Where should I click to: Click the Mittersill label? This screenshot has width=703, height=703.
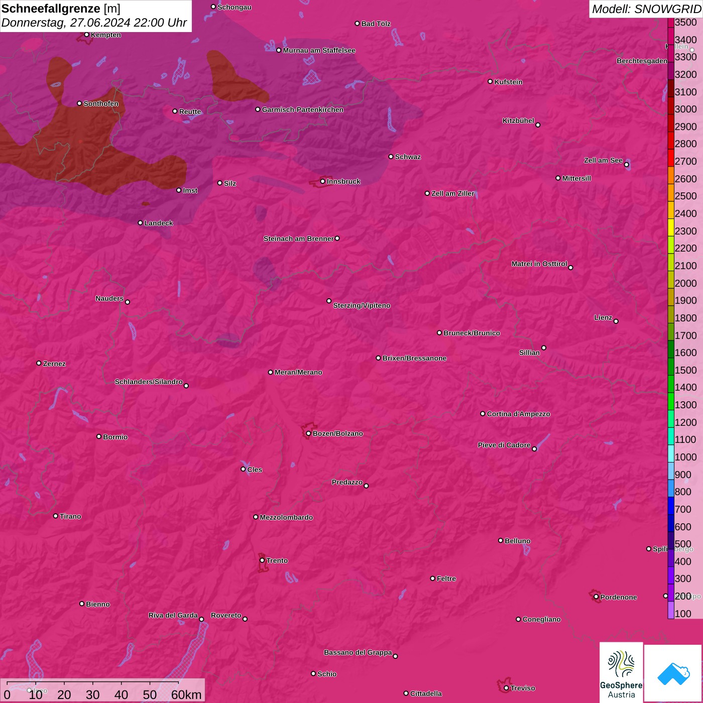tap(576, 178)
